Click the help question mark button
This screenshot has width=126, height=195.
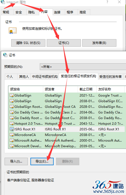pyautogui.click(x=107, y=2)
